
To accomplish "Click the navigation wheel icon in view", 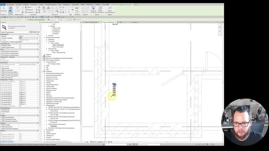I will [220, 27].
